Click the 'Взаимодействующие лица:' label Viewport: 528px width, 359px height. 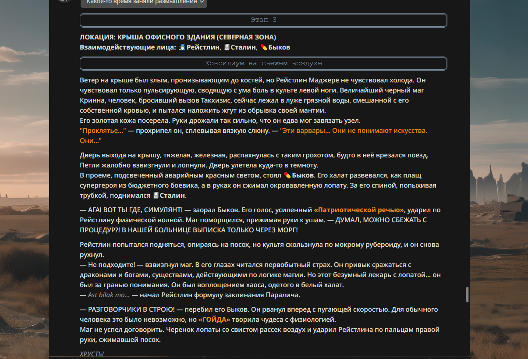[x=128, y=47]
